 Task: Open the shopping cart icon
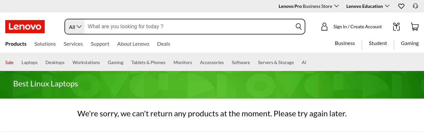pyautogui.click(x=414, y=27)
